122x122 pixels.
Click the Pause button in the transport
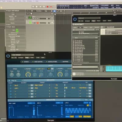pos(44,7)
